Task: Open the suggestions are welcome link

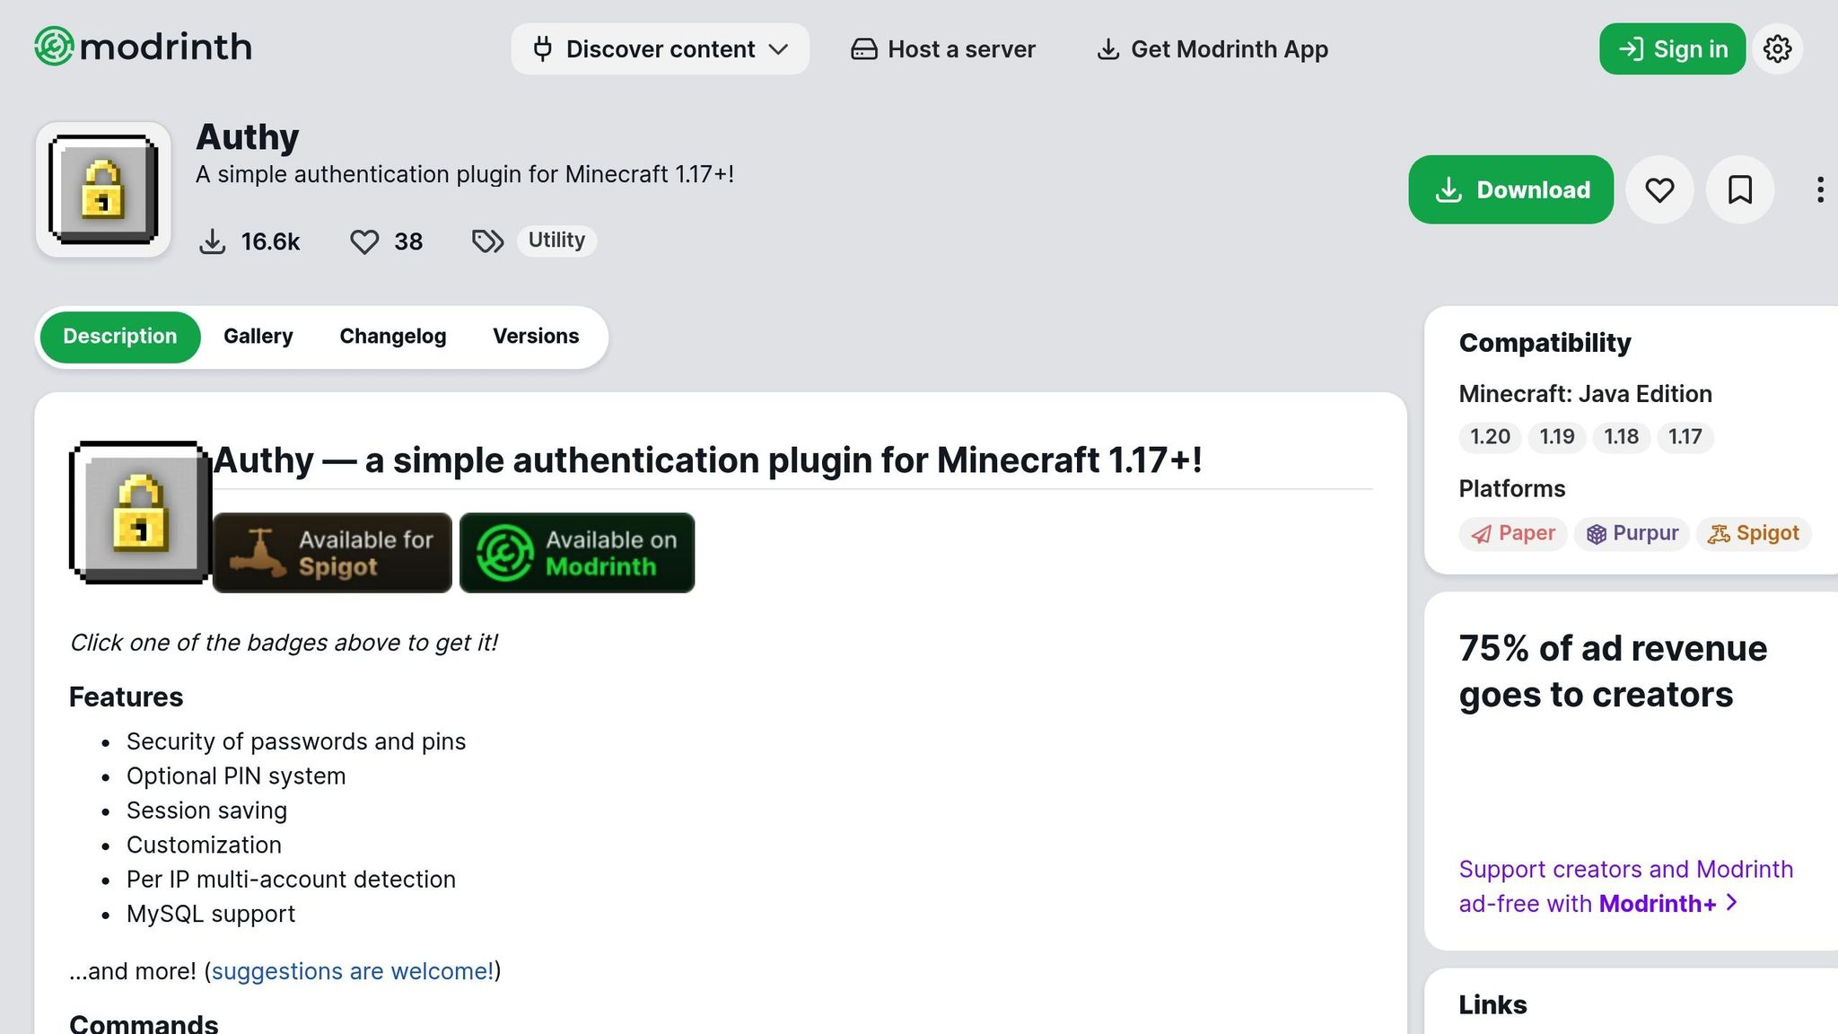Action: point(353,971)
